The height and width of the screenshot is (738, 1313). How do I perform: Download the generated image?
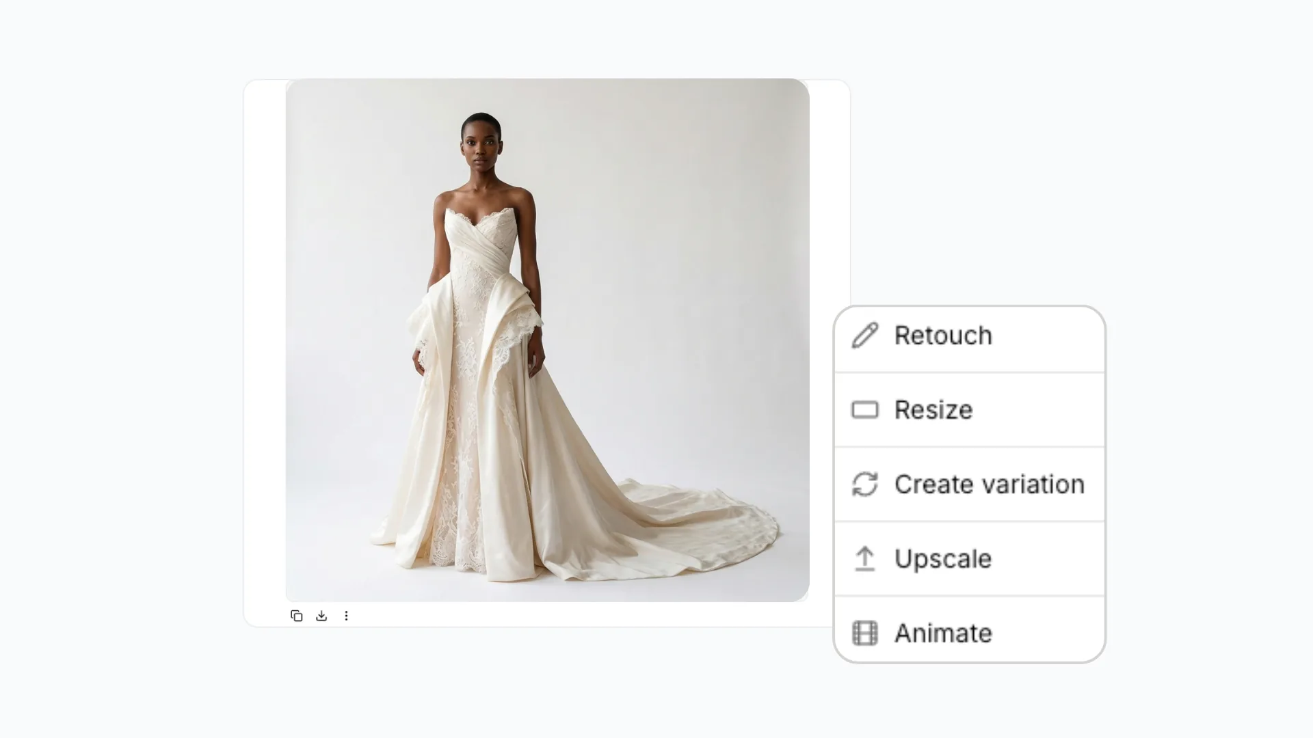click(x=321, y=616)
